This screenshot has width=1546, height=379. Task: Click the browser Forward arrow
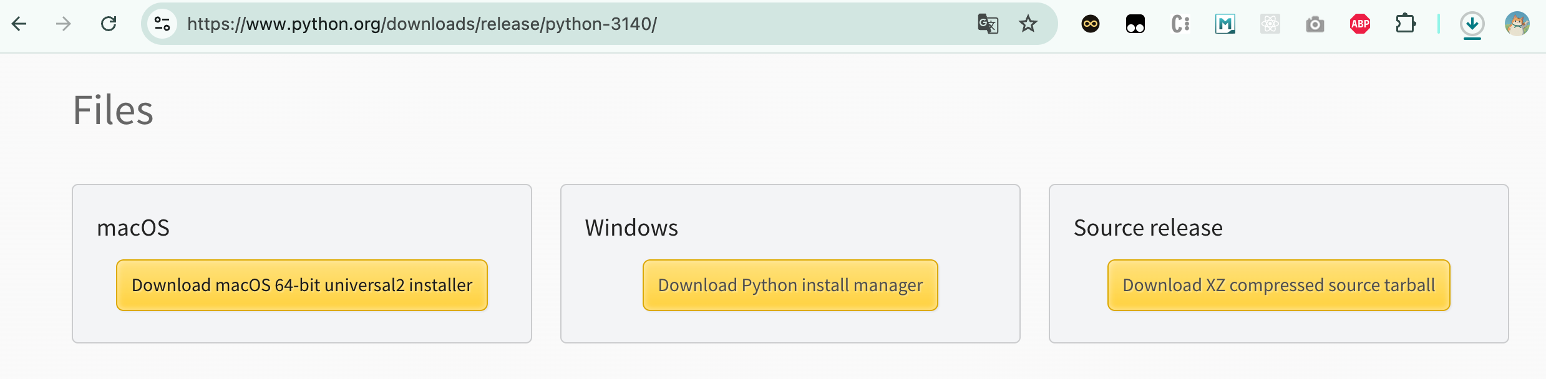[x=64, y=24]
